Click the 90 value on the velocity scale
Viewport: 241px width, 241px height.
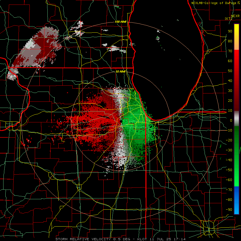click(230, 31)
